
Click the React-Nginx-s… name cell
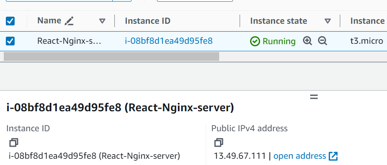coord(69,41)
